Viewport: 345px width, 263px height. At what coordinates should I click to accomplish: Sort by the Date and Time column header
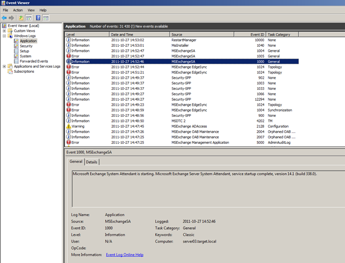point(140,34)
